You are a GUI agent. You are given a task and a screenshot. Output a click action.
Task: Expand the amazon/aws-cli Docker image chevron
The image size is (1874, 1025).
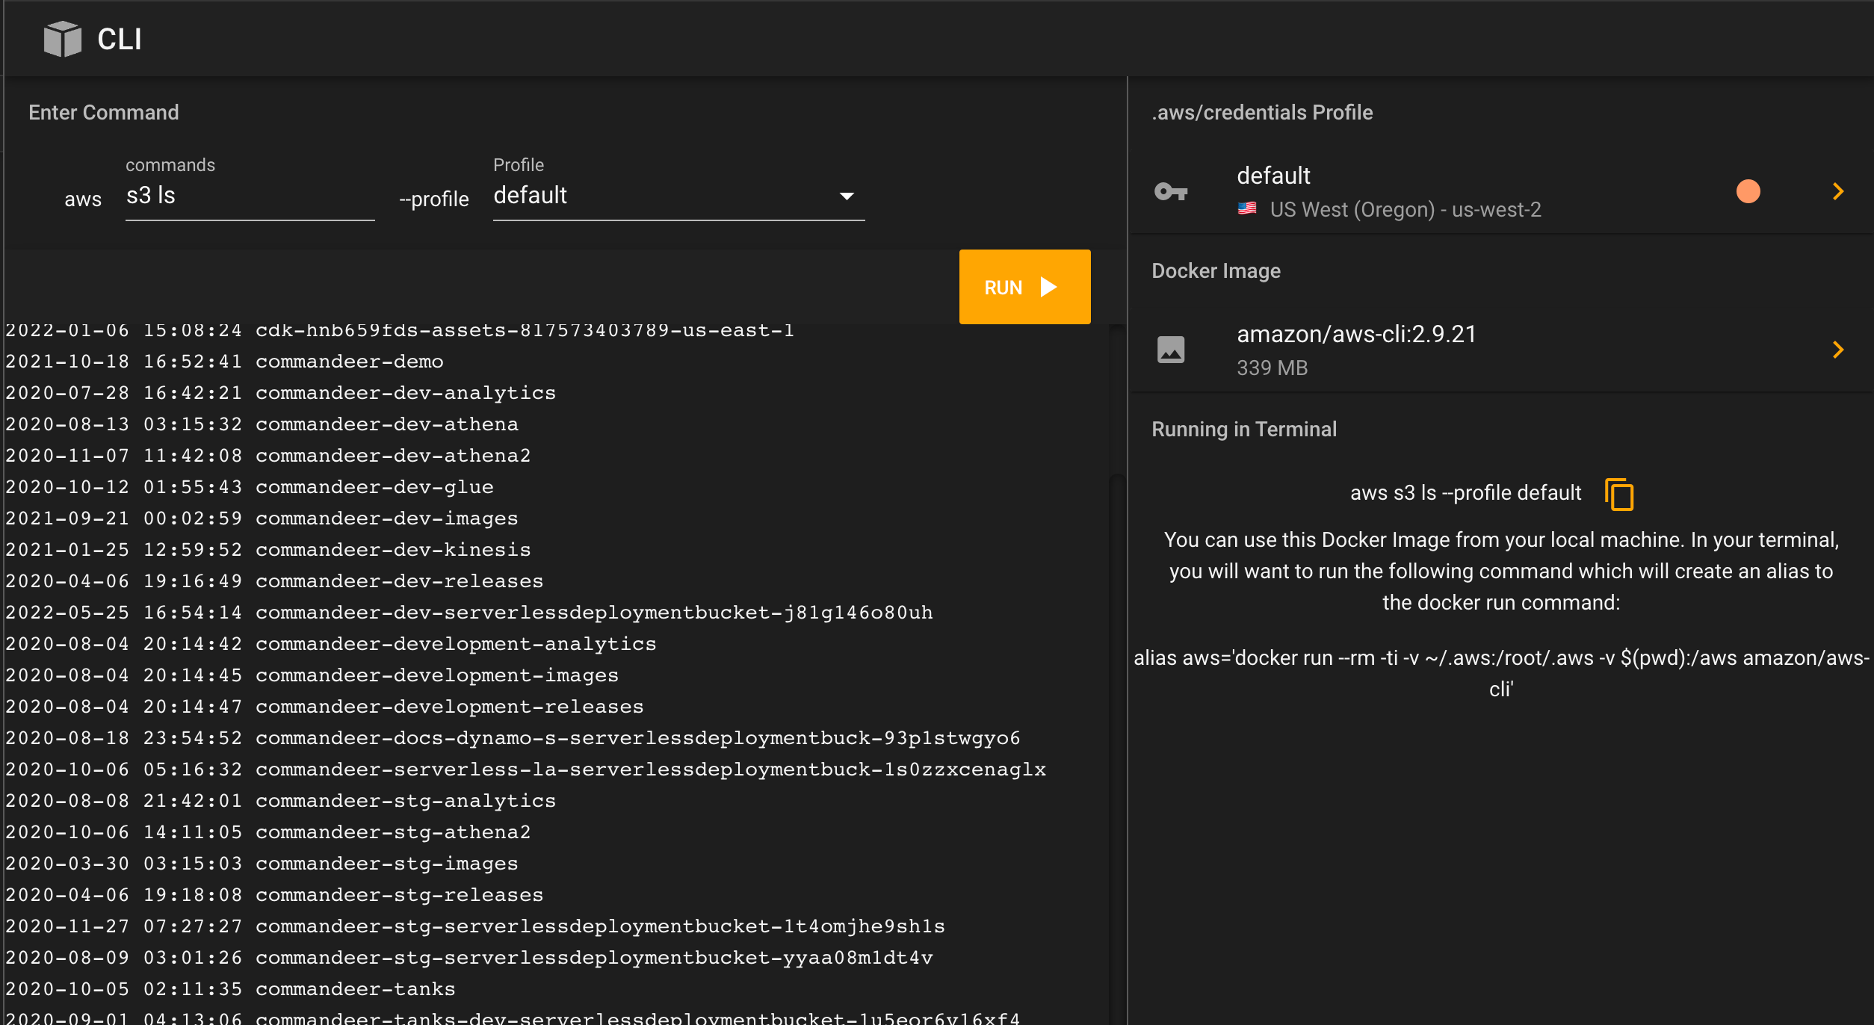(1838, 350)
